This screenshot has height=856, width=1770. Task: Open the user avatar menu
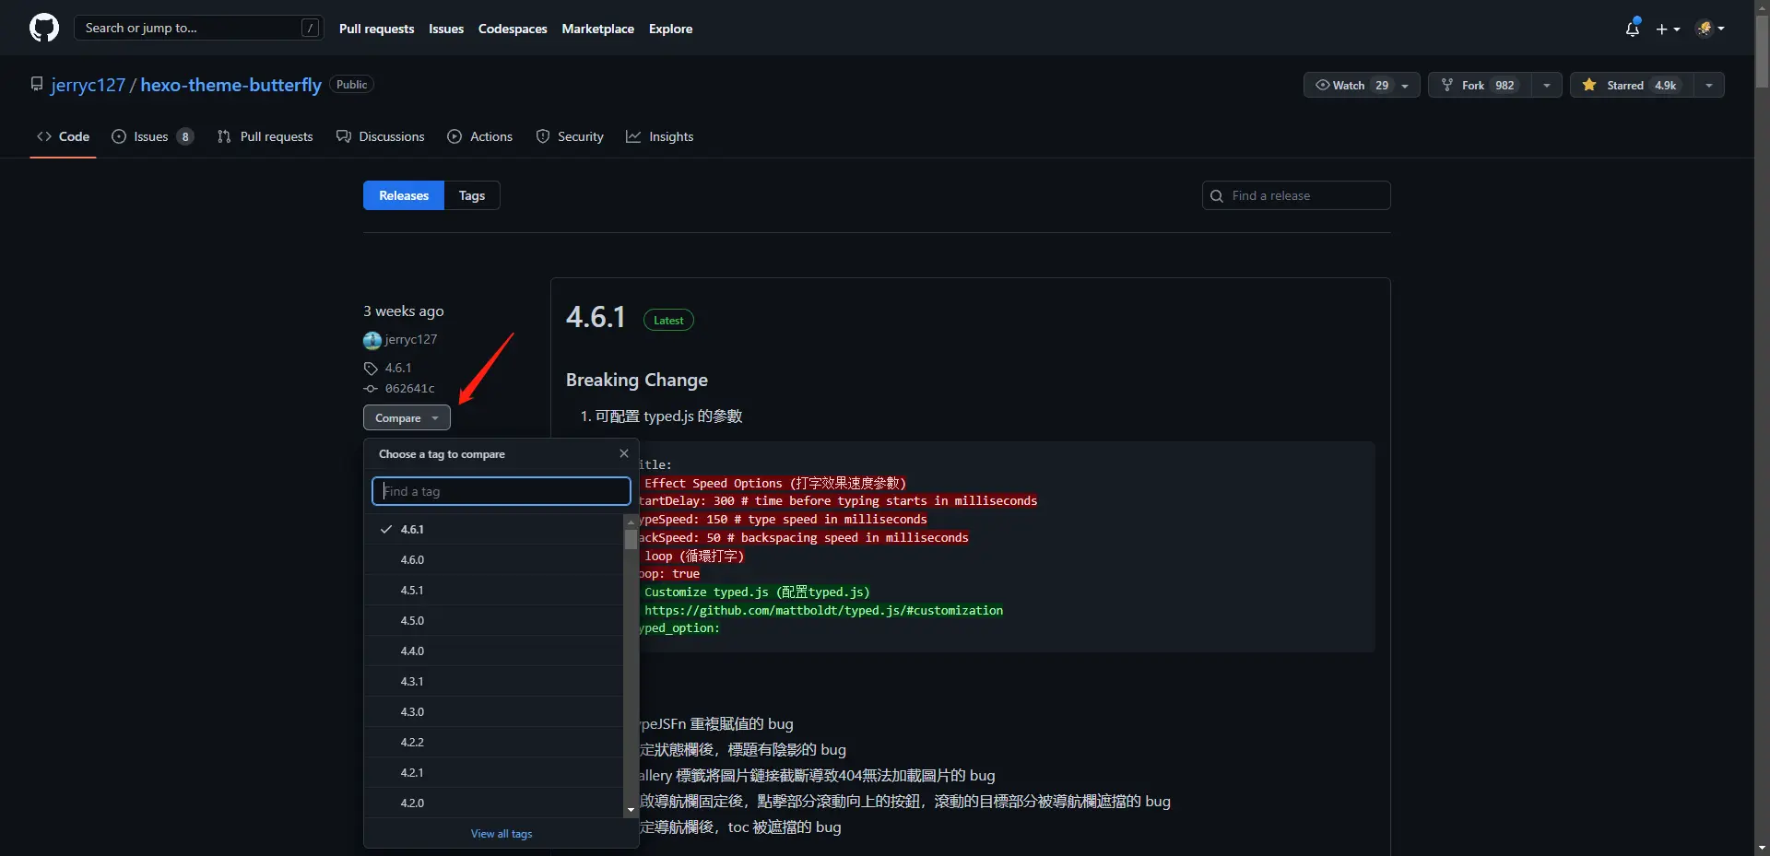pos(1710,29)
